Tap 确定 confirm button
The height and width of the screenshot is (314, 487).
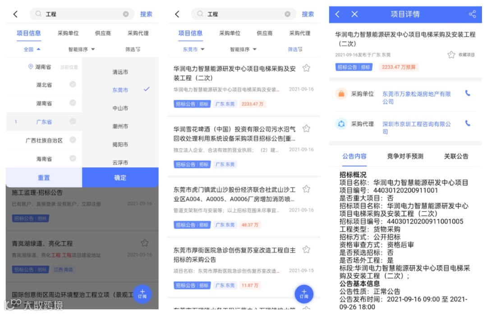(x=120, y=177)
